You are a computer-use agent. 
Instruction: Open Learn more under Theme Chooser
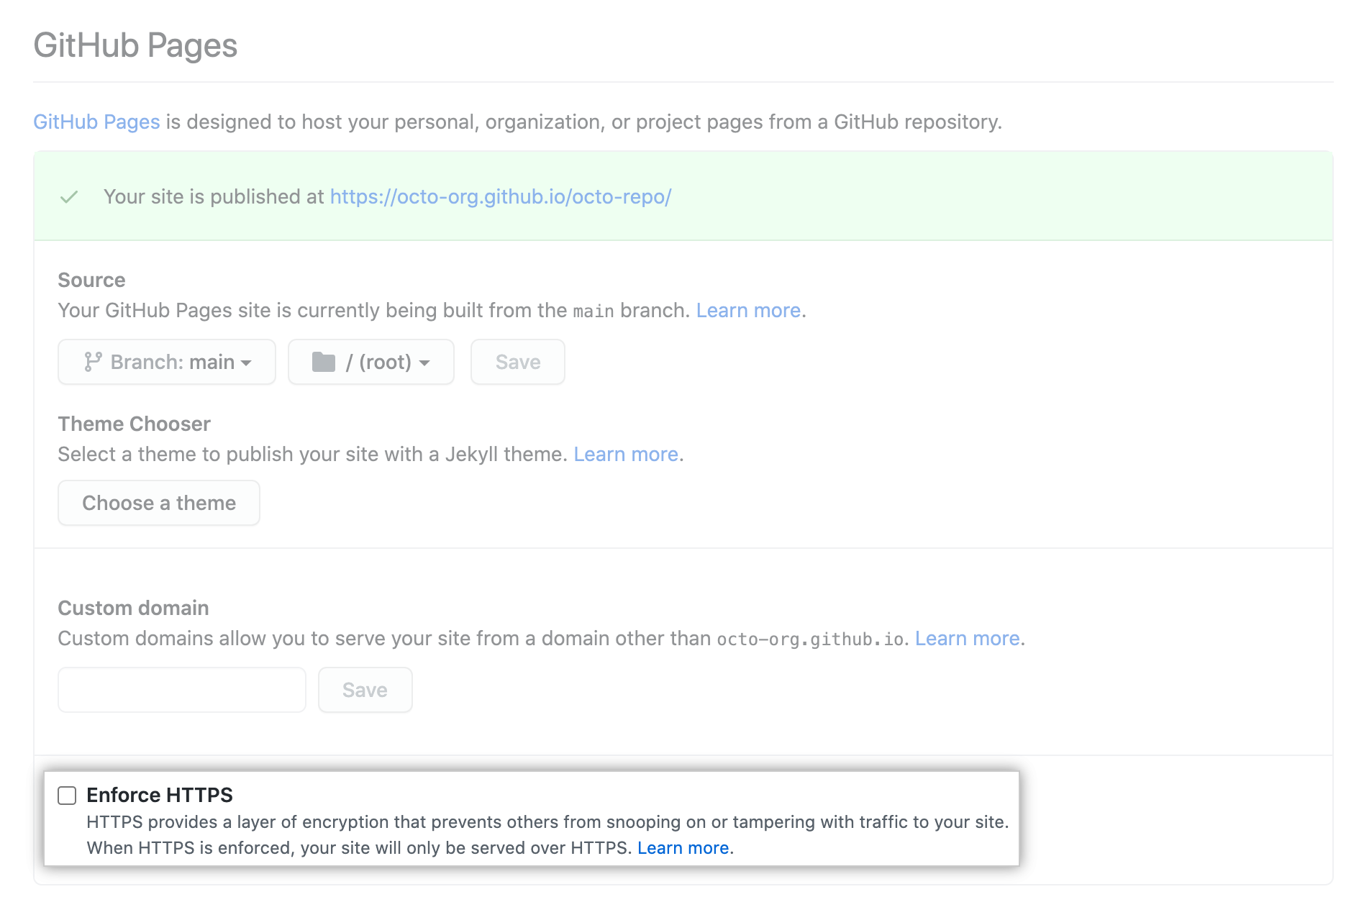tap(625, 454)
